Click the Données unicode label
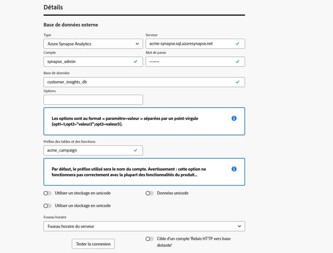The image size is (333, 253). [172, 193]
